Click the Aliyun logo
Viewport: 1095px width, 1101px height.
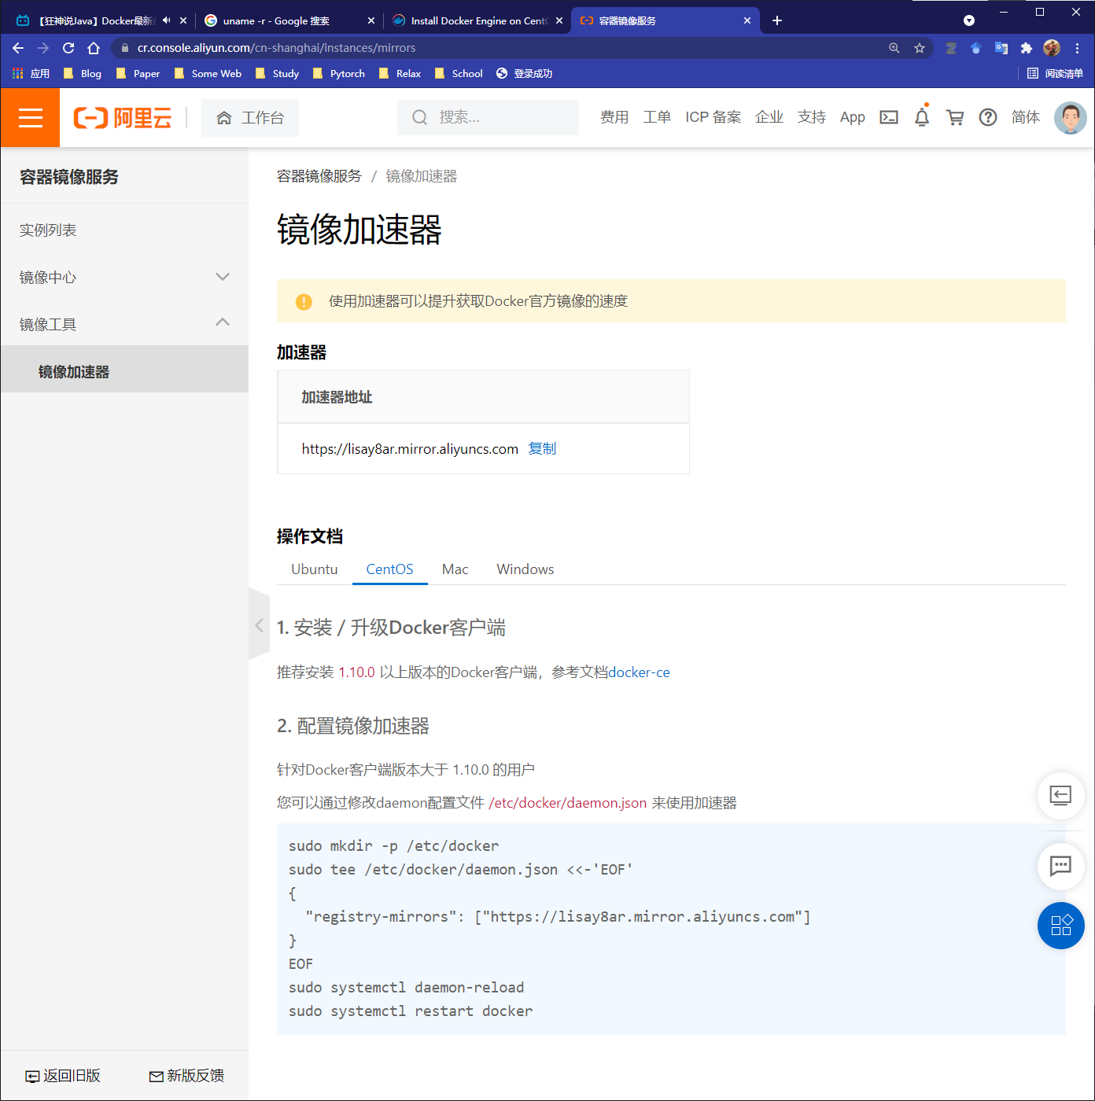(x=122, y=117)
